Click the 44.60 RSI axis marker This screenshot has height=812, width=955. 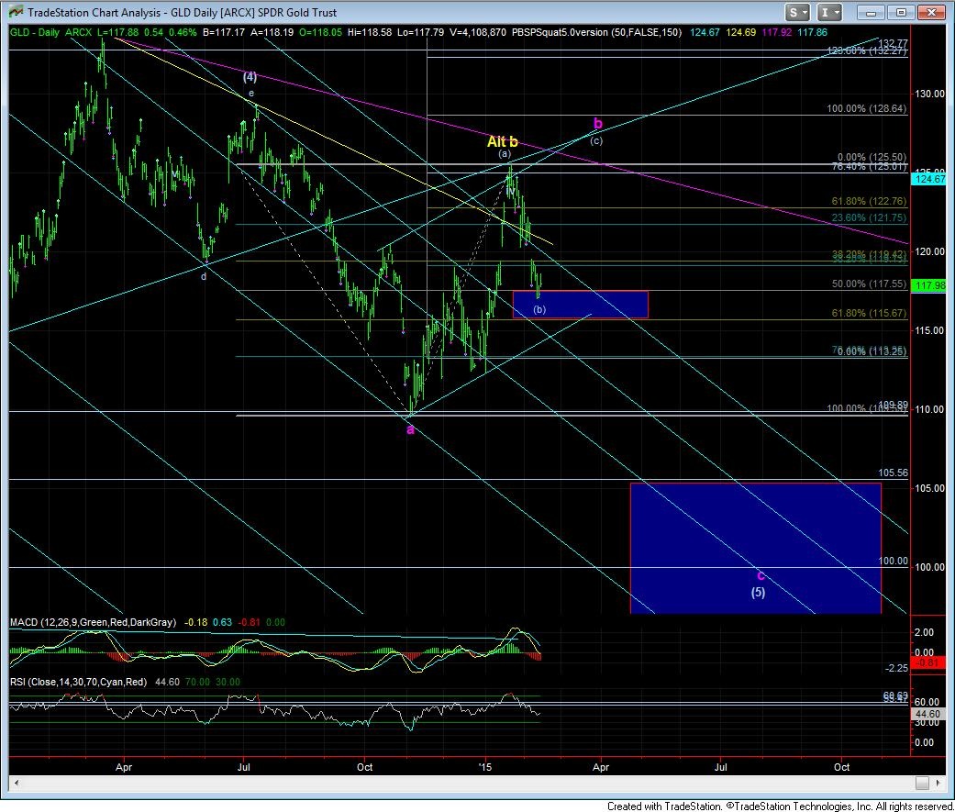pos(928,714)
